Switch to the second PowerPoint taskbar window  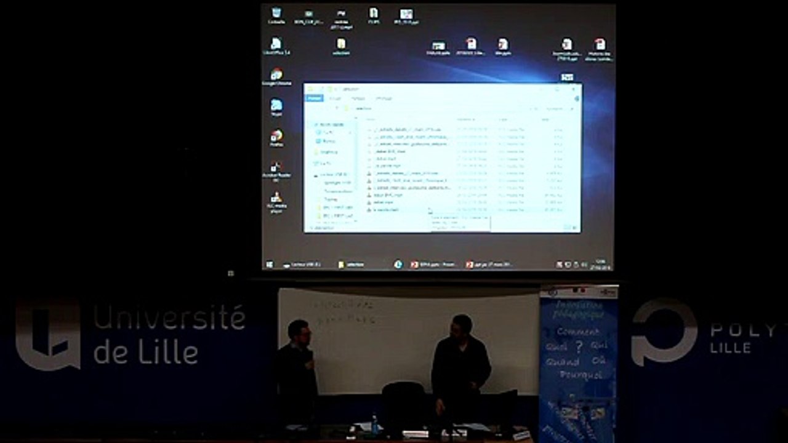click(489, 265)
